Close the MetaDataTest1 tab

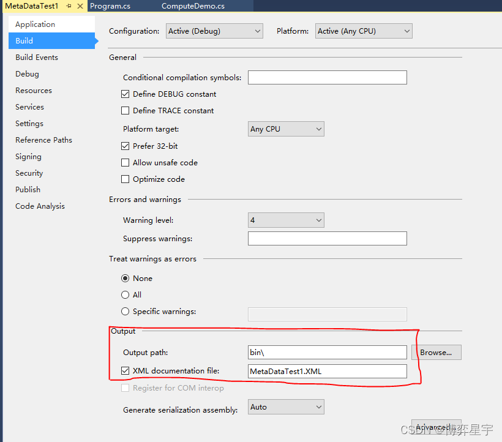(x=80, y=6)
